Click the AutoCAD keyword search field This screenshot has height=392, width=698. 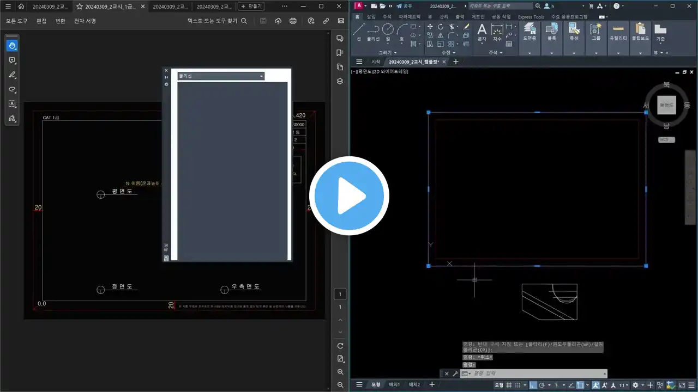(501, 6)
